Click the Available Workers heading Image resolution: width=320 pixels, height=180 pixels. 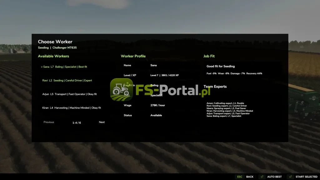pyautogui.click(x=53, y=56)
